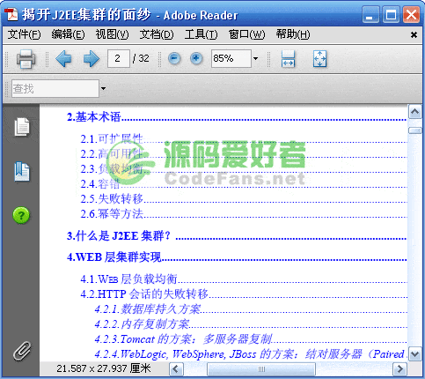Close the Adobe Reader window
The width and height of the screenshot is (425, 379).
(x=411, y=14)
